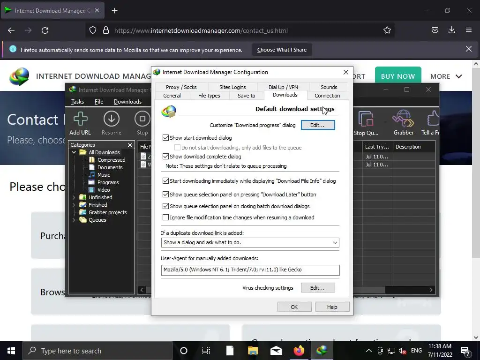Open Tasks menu in IDM window
480x360 pixels.
[77, 102]
